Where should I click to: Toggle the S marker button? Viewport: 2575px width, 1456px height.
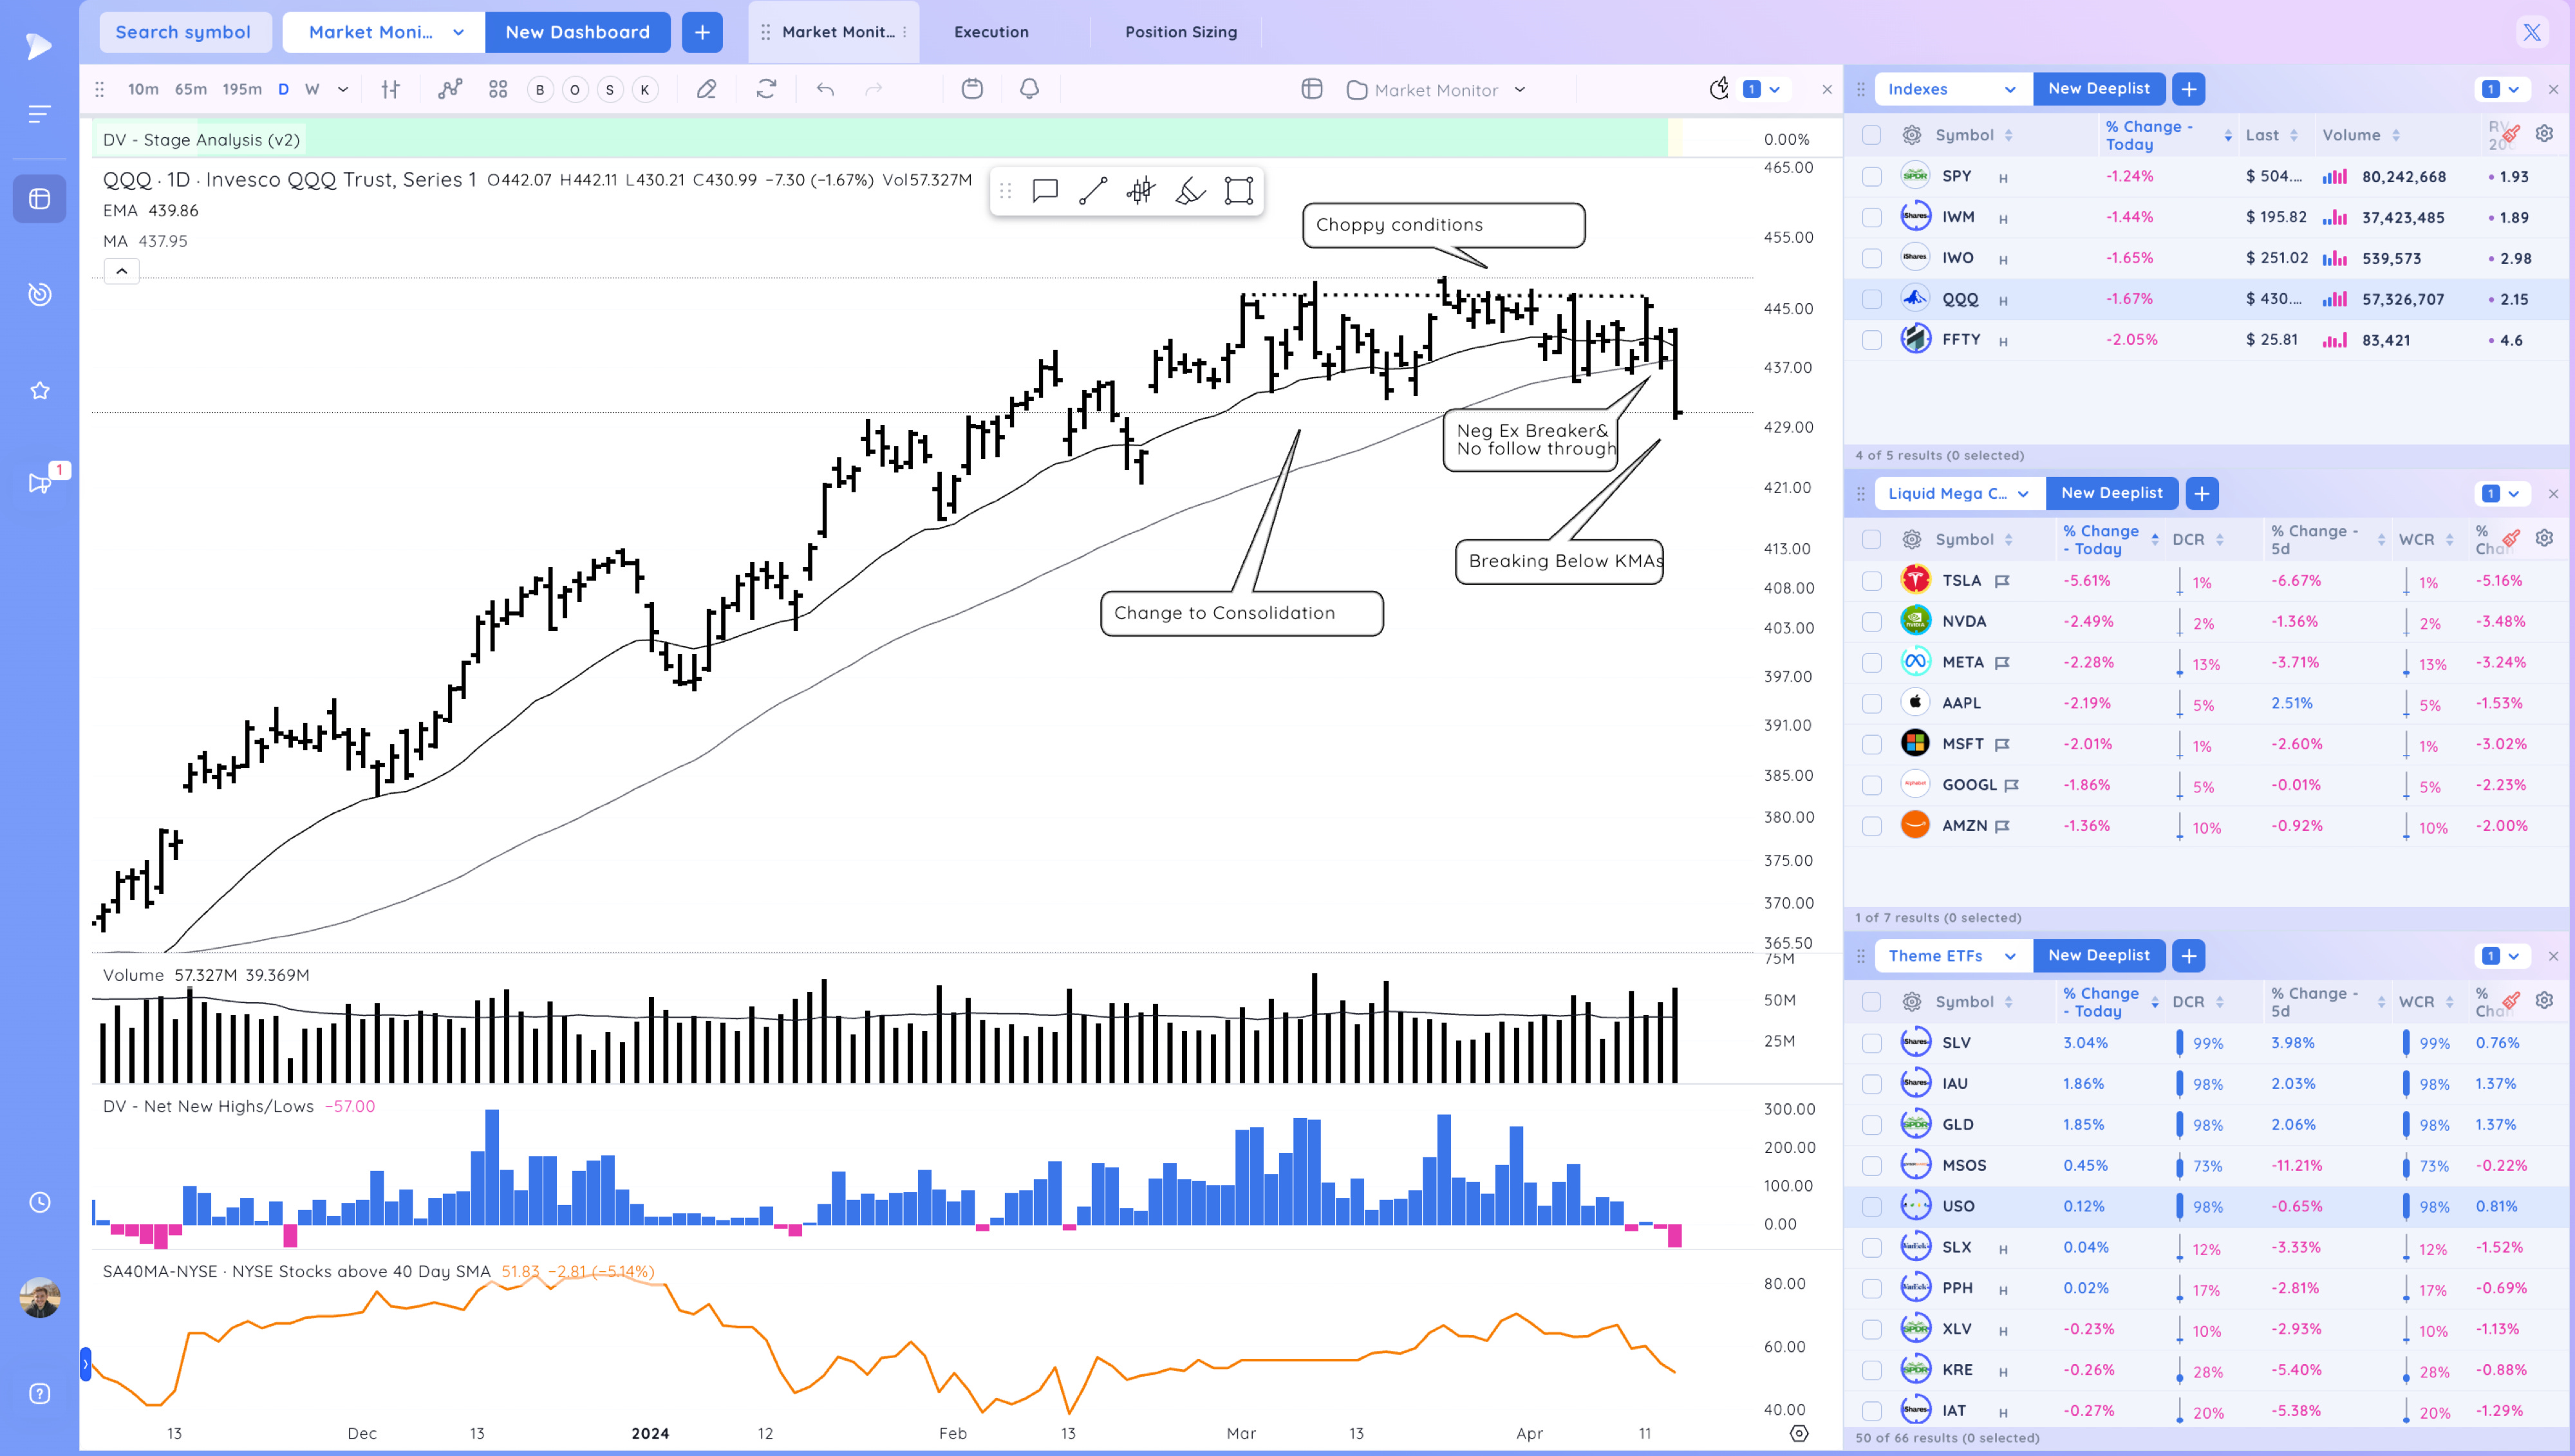(610, 90)
